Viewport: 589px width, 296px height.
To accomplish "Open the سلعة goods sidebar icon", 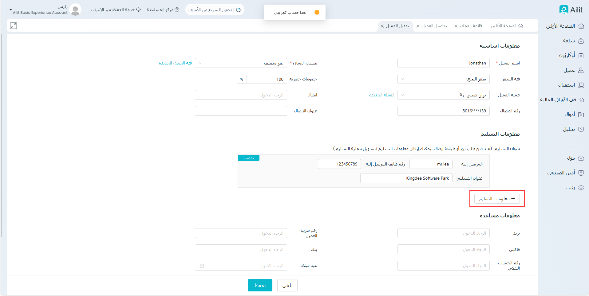I will tap(581, 41).
